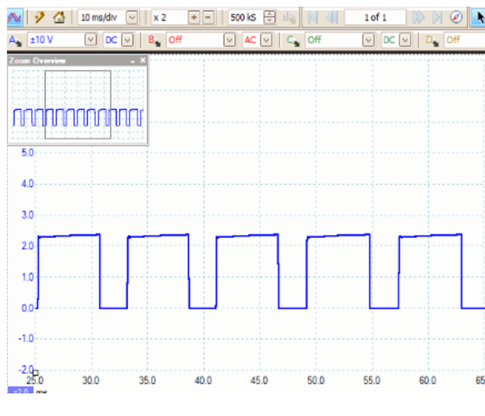The image size is (485, 416).
Task: Click the 1.0 voltage axis label
Action: click(x=28, y=277)
